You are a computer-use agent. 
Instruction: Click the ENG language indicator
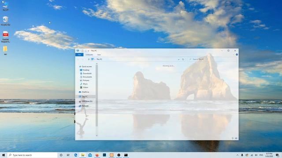261,155
